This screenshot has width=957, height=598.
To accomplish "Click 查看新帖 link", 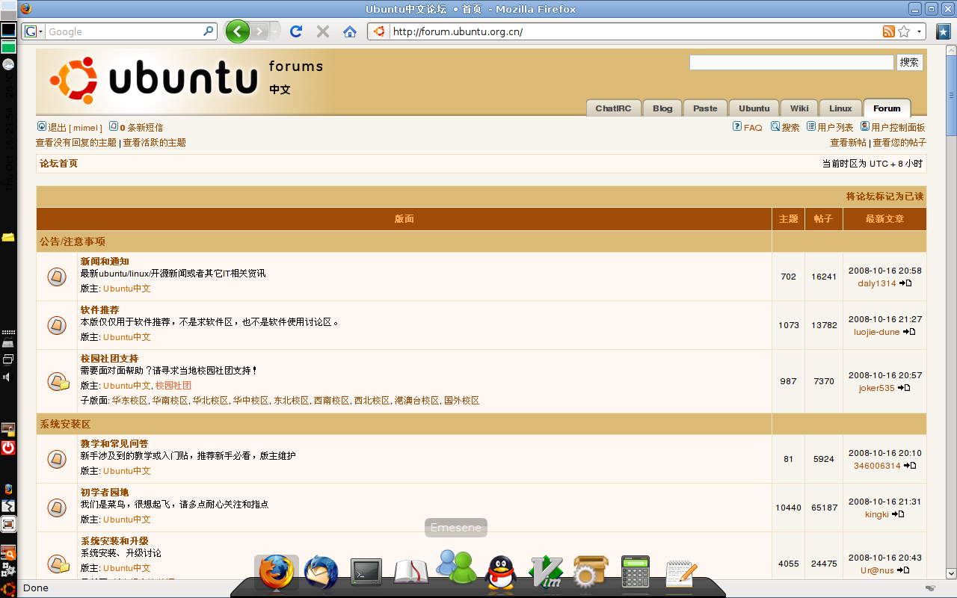I will point(848,143).
